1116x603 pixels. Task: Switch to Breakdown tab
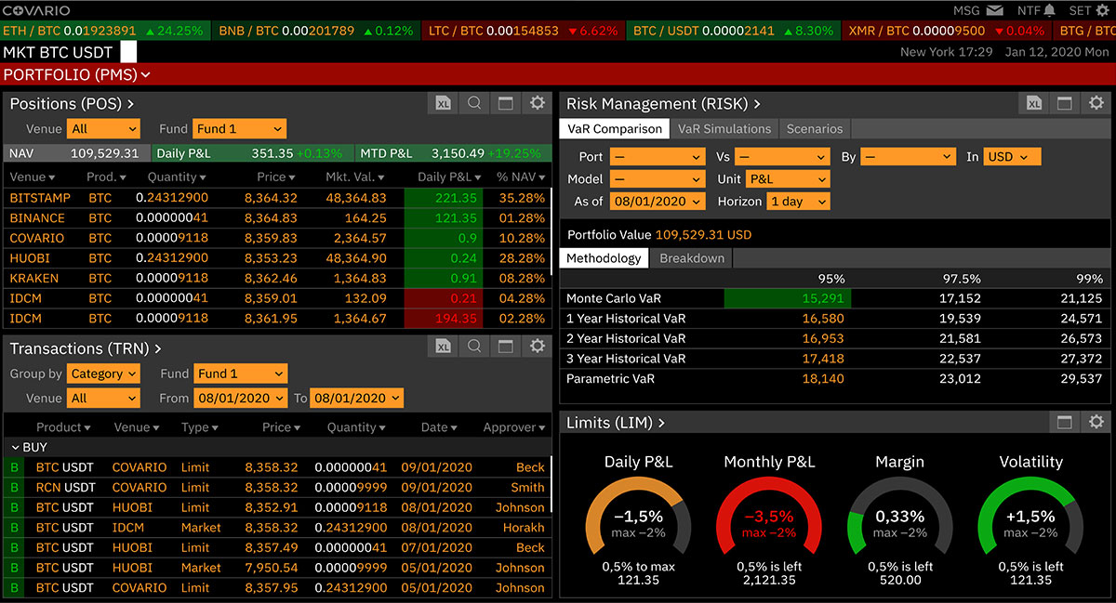(691, 258)
